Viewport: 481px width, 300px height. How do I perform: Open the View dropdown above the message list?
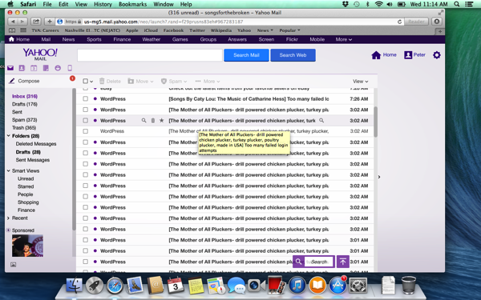[x=360, y=81]
